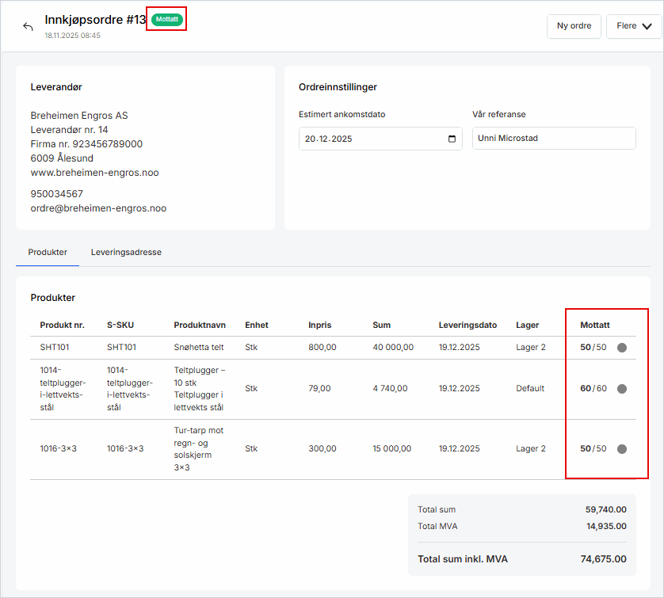This screenshot has height=598, width=664.
Task: Click the Leveringsdato column header
Action: (x=467, y=325)
